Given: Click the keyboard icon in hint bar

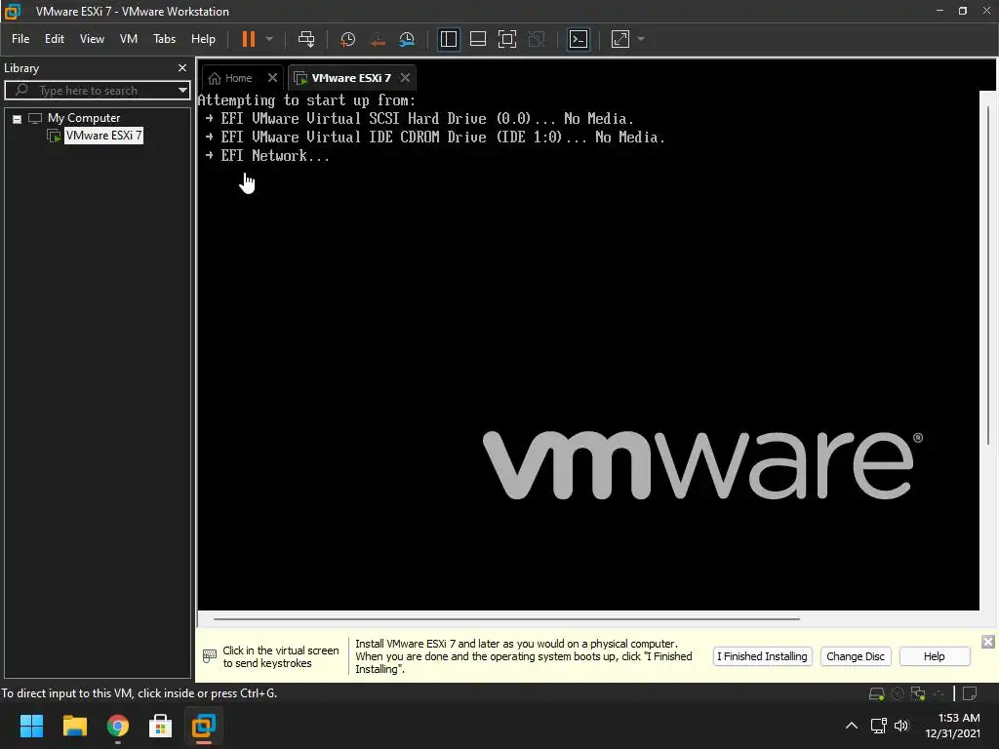Looking at the screenshot, I should [x=210, y=656].
